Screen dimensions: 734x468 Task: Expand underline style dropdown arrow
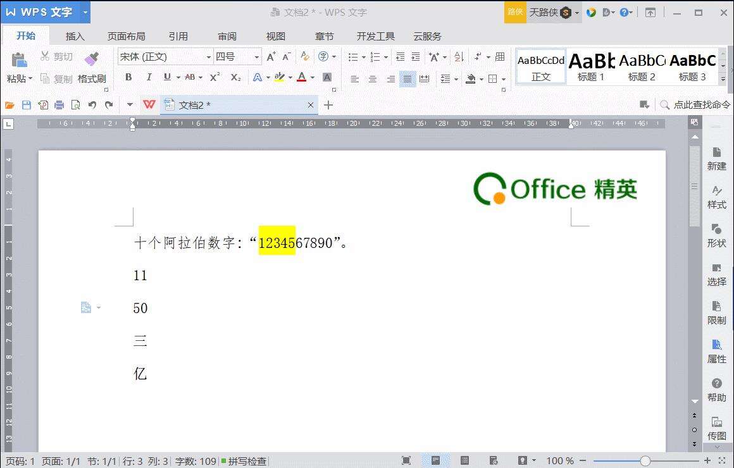178,78
